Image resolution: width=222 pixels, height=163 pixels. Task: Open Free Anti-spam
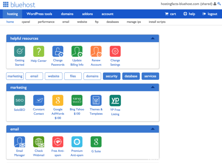pos(58,142)
